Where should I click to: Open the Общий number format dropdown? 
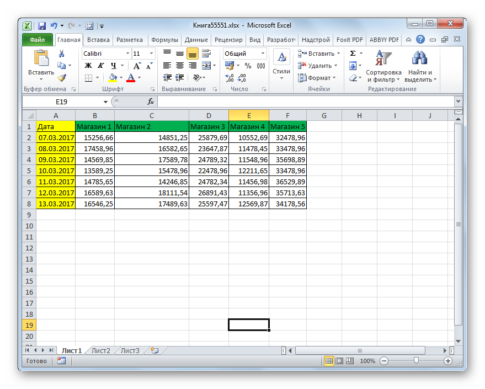coord(263,54)
